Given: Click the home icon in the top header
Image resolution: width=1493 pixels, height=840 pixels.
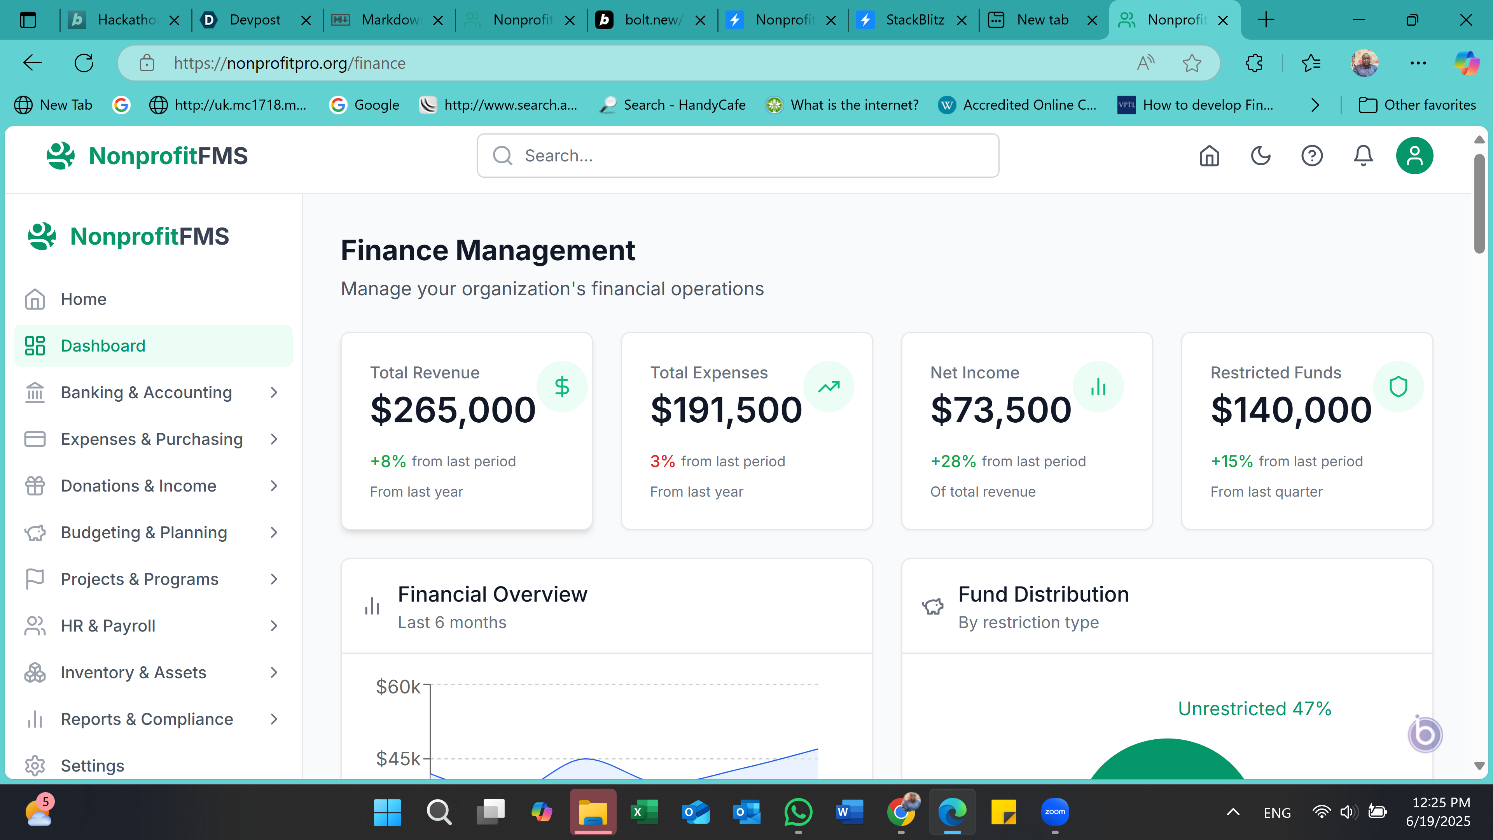Looking at the screenshot, I should click(x=1209, y=156).
